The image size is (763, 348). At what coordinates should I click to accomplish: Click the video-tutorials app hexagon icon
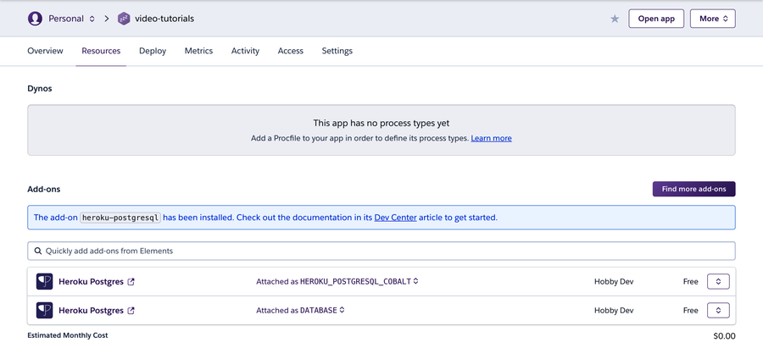[124, 19]
